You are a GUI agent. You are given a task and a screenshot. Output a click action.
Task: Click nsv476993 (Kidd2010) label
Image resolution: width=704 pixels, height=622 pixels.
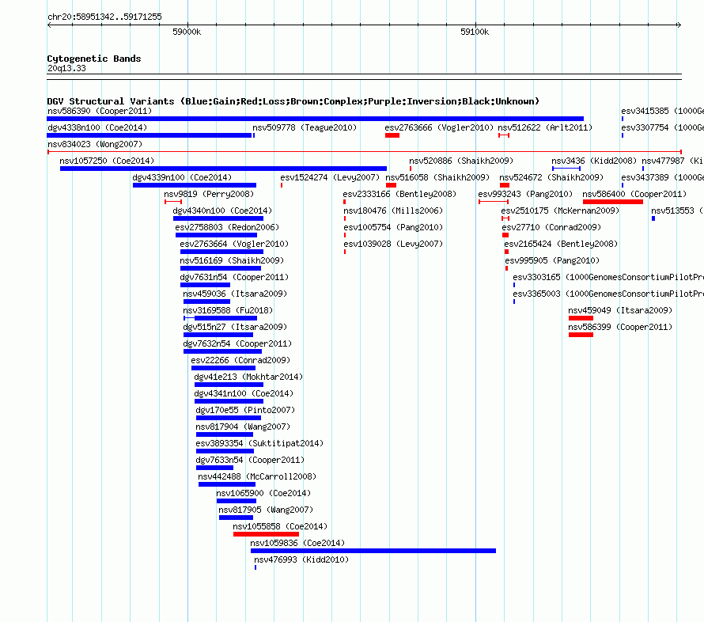point(301,559)
